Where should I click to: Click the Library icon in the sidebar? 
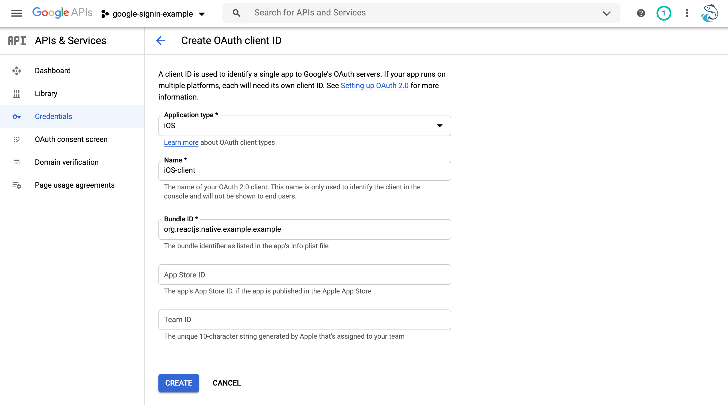click(x=16, y=94)
